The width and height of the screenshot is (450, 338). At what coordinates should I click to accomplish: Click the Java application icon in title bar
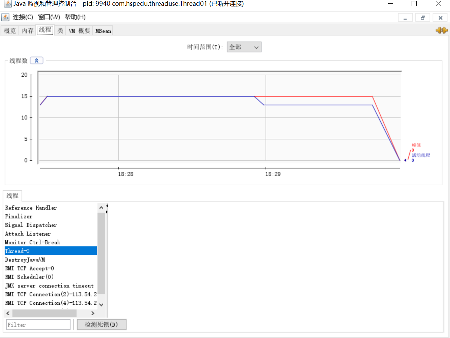(x=7, y=4)
